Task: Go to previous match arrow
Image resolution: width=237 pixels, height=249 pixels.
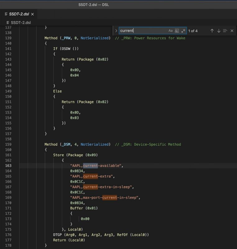Action: tap(212, 31)
